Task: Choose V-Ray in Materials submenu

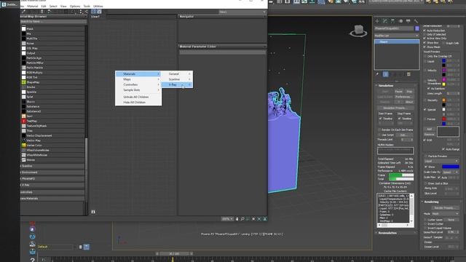Action: pos(176,84)
